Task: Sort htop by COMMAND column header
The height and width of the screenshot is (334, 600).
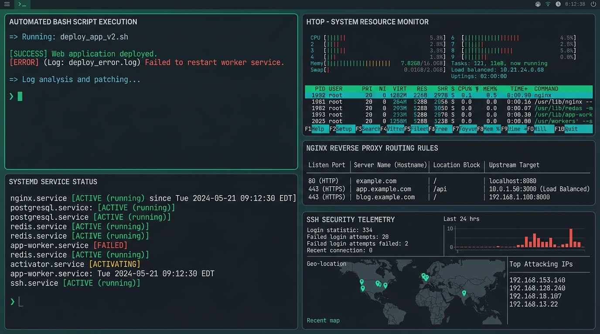Action: click(546, 89)
